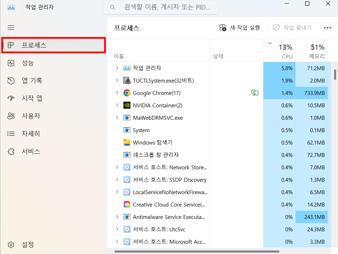Expand the NVIDIA Container(2) group

click(117, 105)
